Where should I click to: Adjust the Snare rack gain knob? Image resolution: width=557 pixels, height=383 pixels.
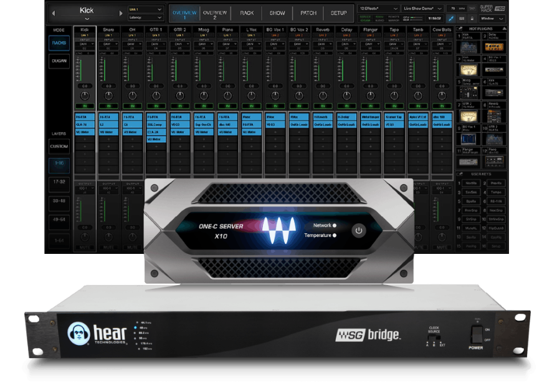(108, 95)
